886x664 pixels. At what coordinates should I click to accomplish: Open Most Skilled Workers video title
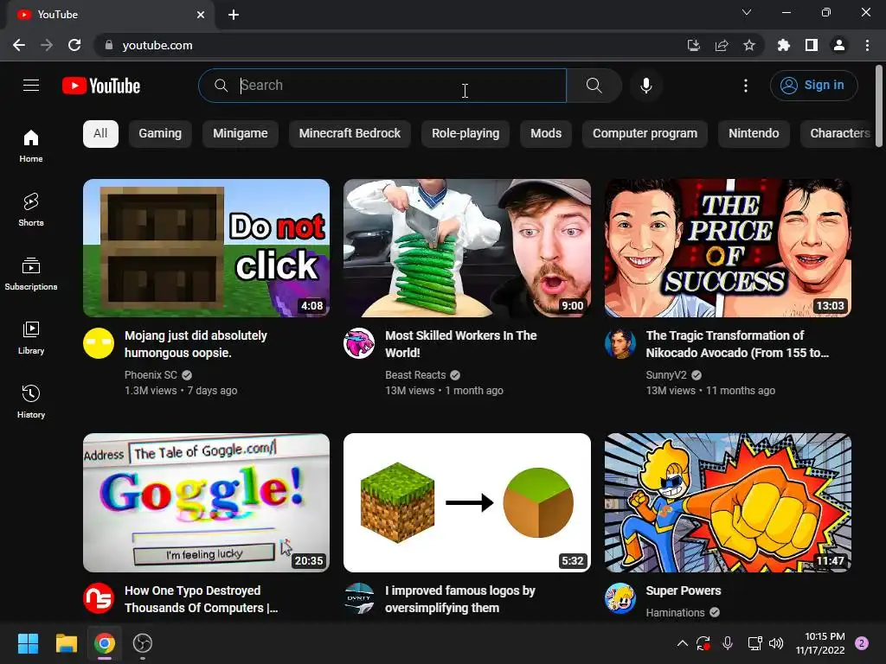point(460,344)
